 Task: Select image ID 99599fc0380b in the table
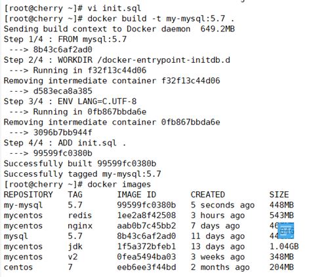click(146, 205)
